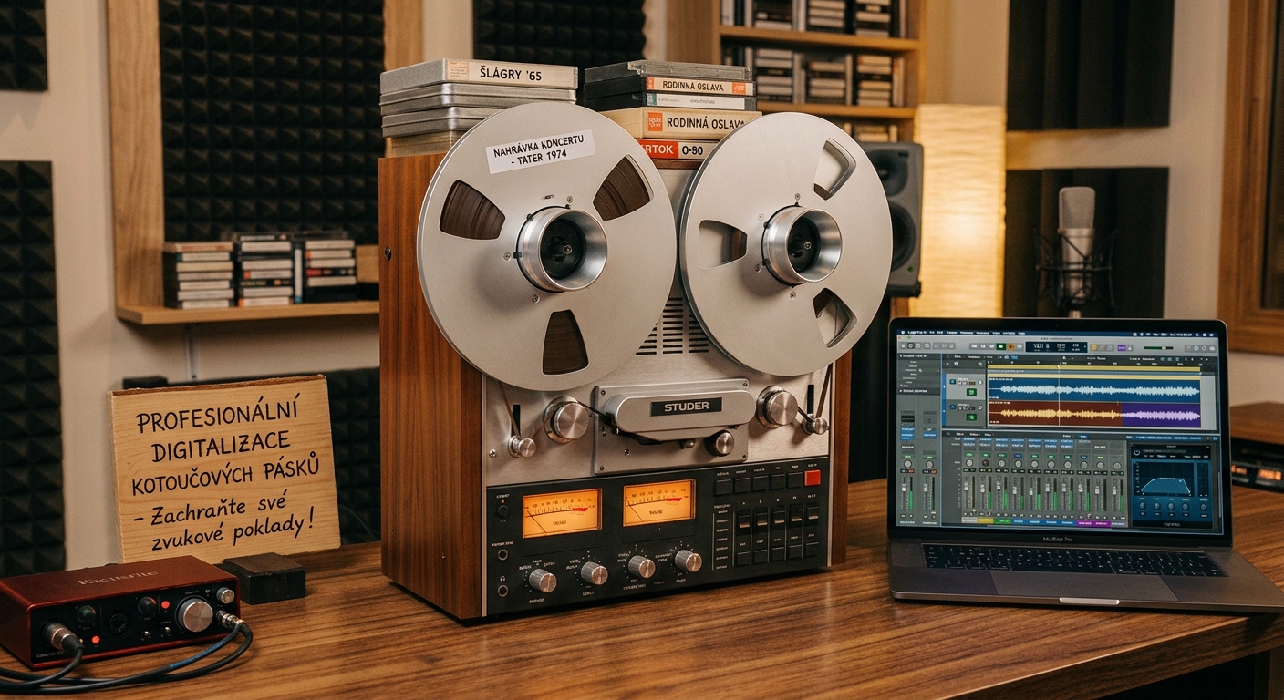The height and width of the screenshot is (700, 1284).
Task: Click the blue icon on the first track header
Action: 953,381
